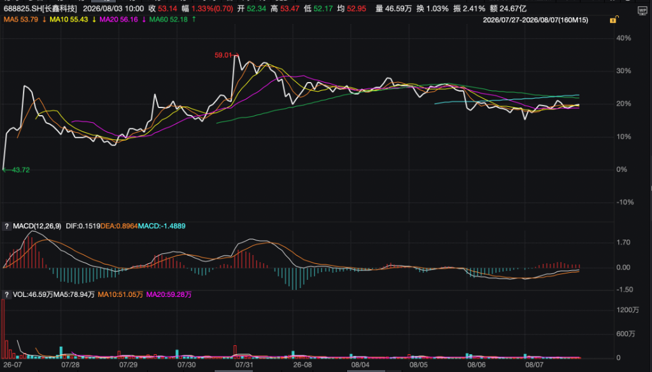Image resolution: width=652 pixels, height=372 pixels.
Task: Click the cyan MACD:-1.4889 value
Action: pos(162,226)
